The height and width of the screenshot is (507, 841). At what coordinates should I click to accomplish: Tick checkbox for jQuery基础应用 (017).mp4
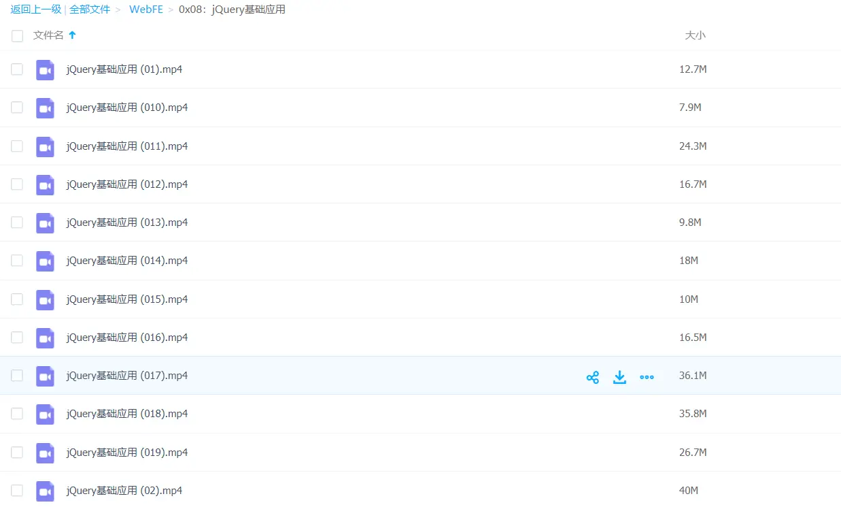tap(17, 376)
